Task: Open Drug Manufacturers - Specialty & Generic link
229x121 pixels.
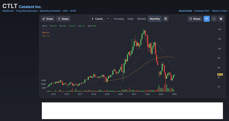Action: [x=38, y=11]
